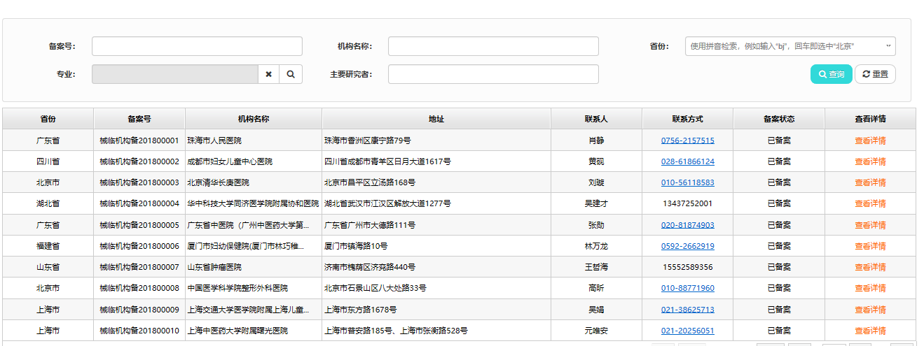Clear the 专业 field with X icon
The height and width of the screenshot is (346, 924).
tap(268, 74)
